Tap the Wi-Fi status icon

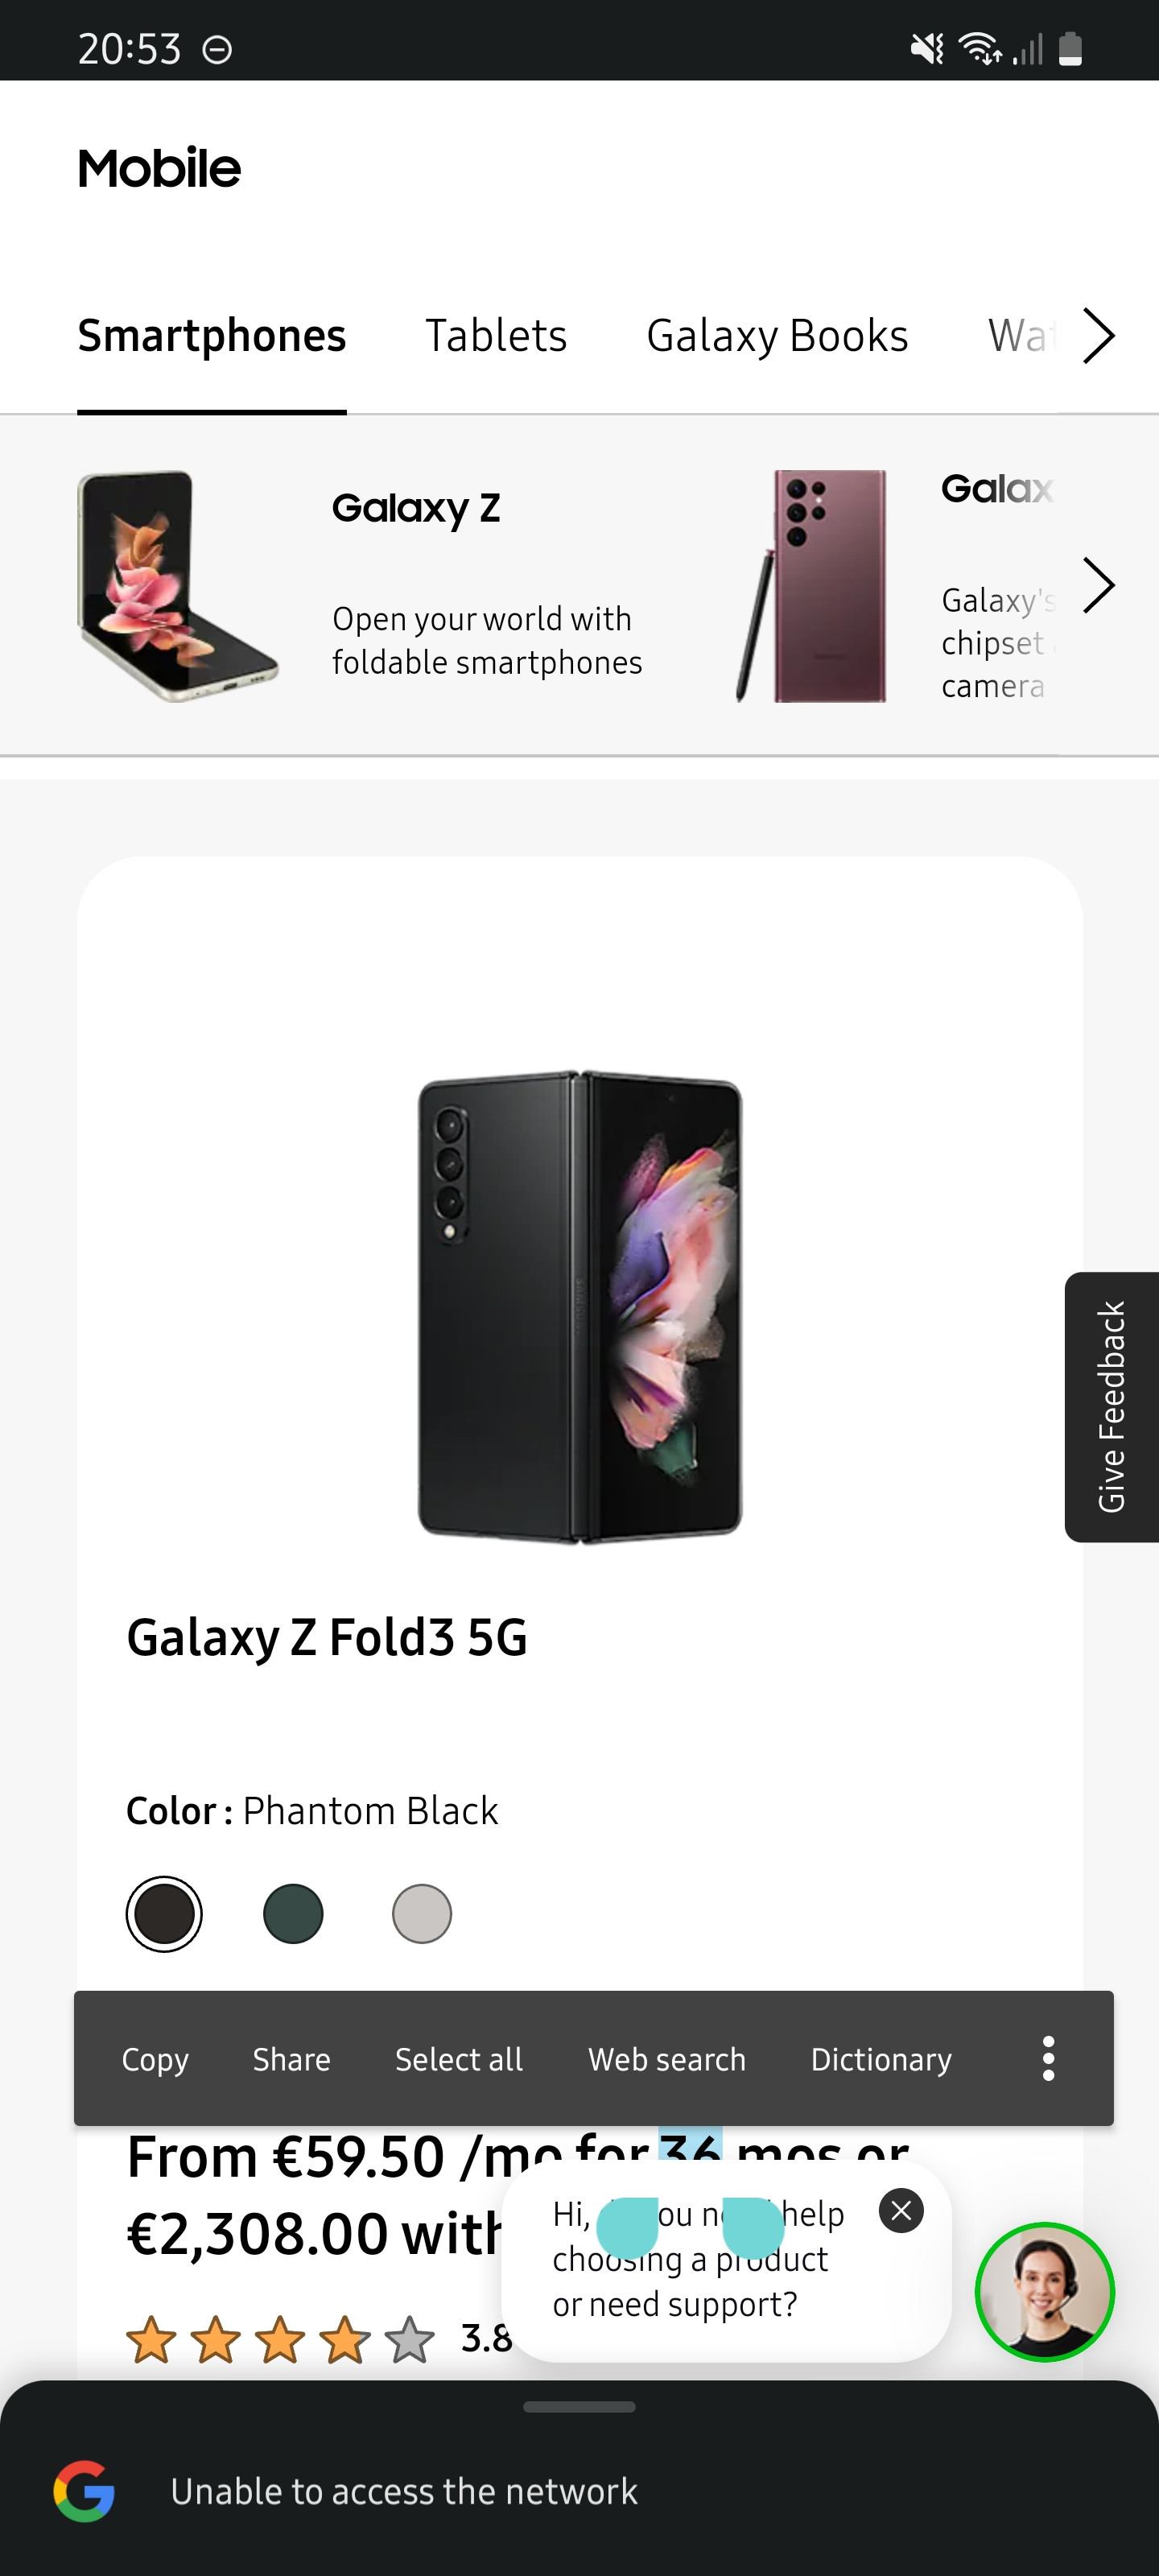coord(979,48)
